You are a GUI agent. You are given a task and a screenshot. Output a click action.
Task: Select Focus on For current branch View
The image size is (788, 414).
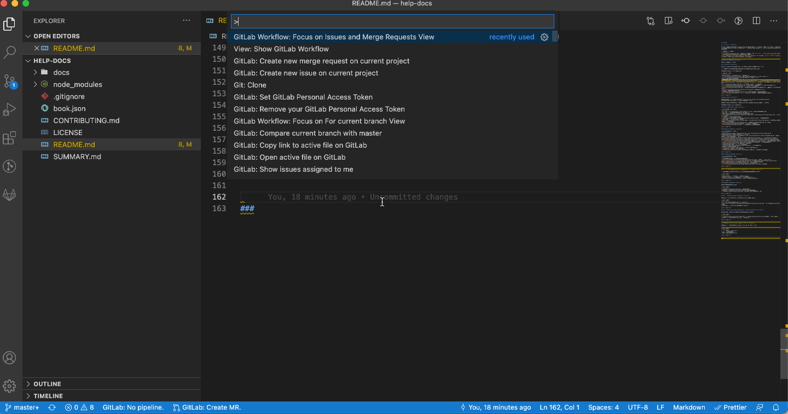tap(392, 121)
